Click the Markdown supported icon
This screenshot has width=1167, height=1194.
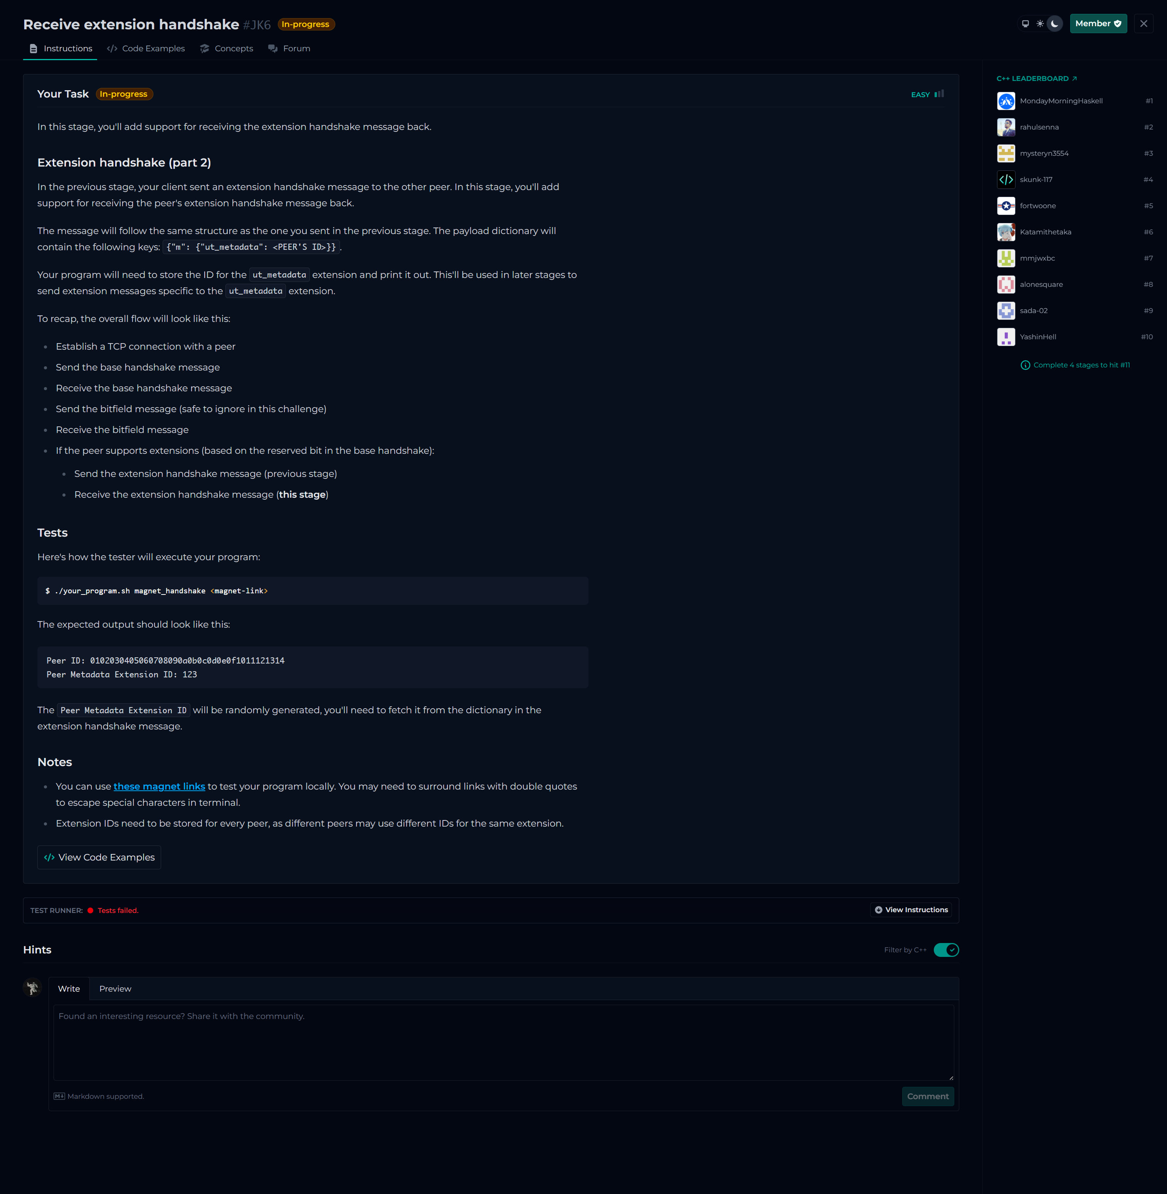tap(59, 1096)
